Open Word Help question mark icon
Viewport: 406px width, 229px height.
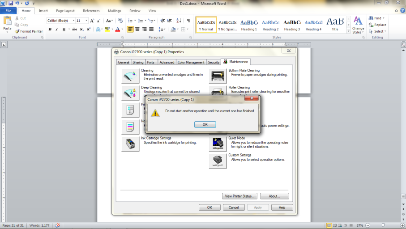(402, 11)
